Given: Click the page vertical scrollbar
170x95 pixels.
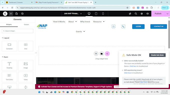Looking at the screenshot, I should [169, 34].
